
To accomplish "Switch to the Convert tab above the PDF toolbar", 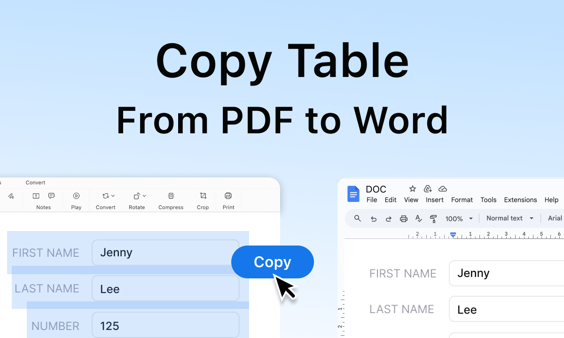I will coord(36,183).
